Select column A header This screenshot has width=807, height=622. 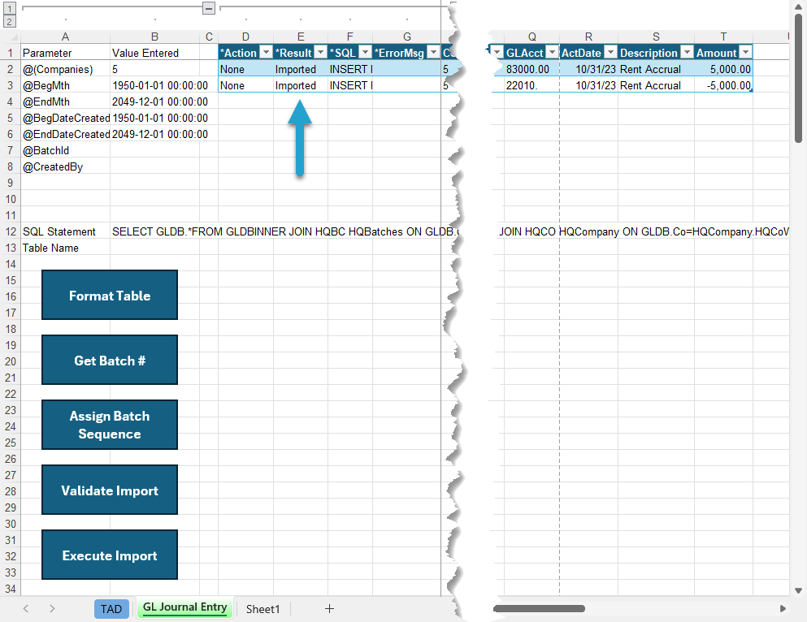coord(65,37)
